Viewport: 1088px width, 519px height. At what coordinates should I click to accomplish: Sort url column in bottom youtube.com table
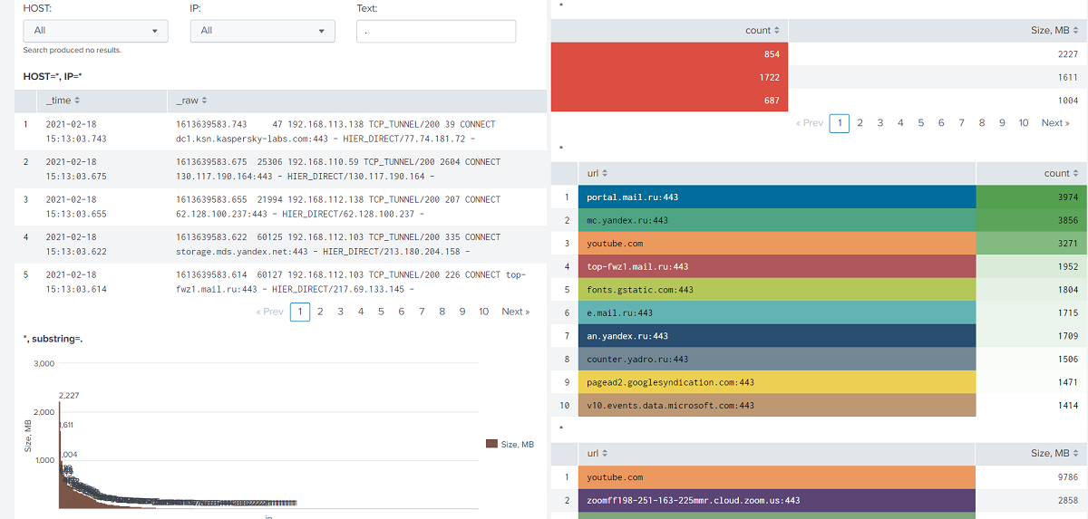pos(597,454)
